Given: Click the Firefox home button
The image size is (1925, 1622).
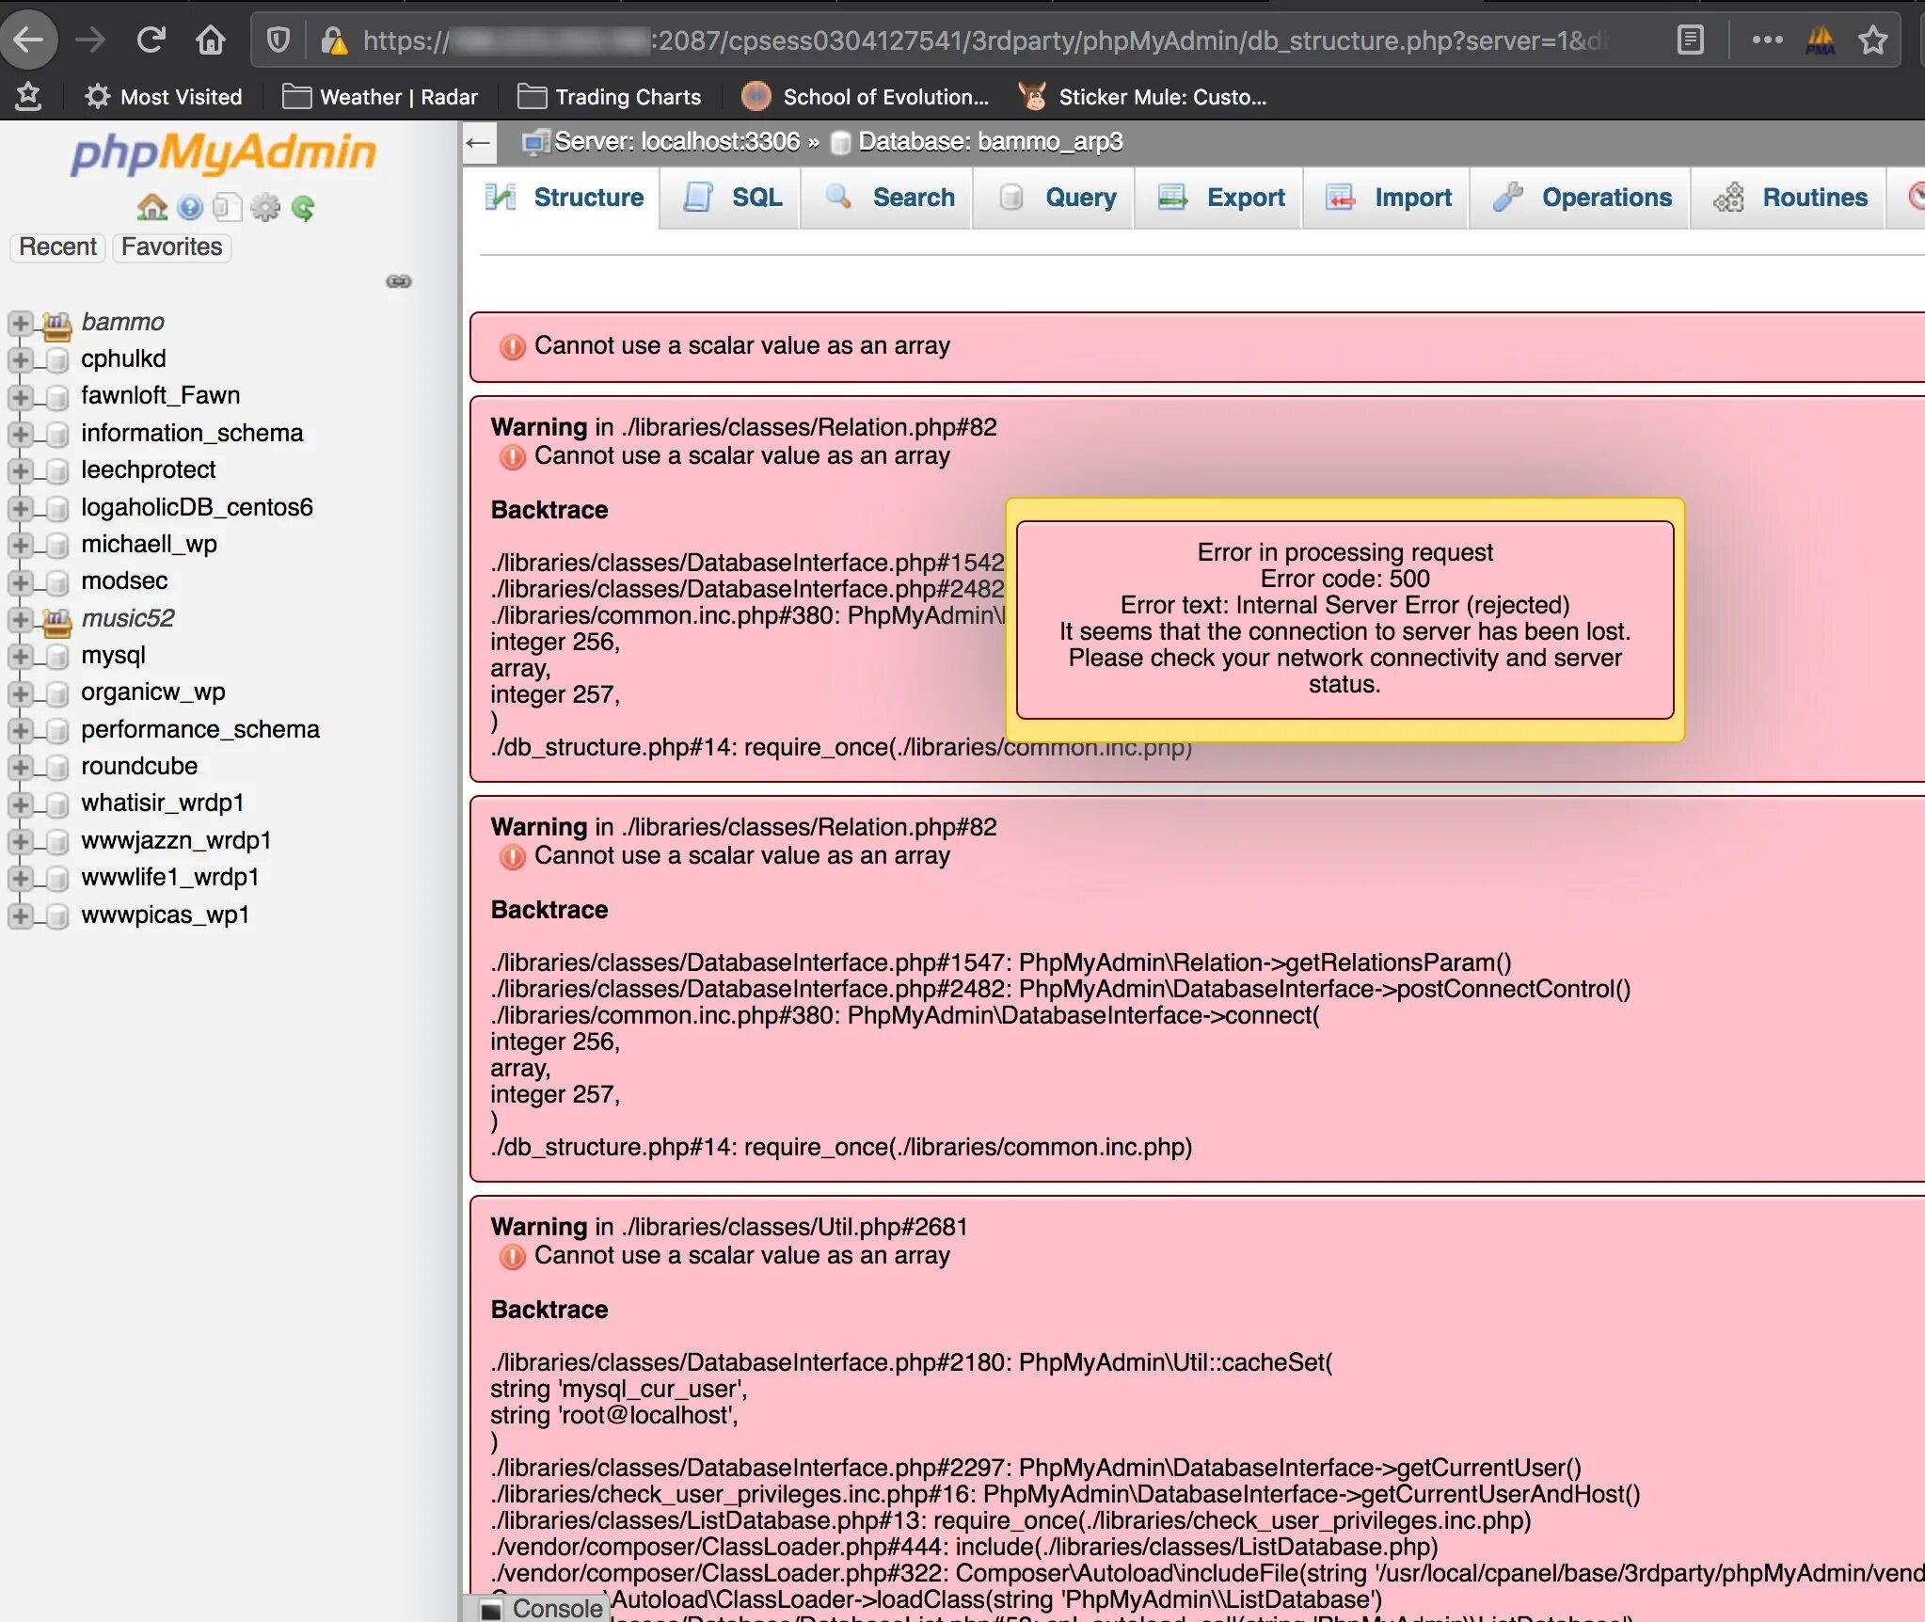Looking at the screenshot, I should click(210, 40).
